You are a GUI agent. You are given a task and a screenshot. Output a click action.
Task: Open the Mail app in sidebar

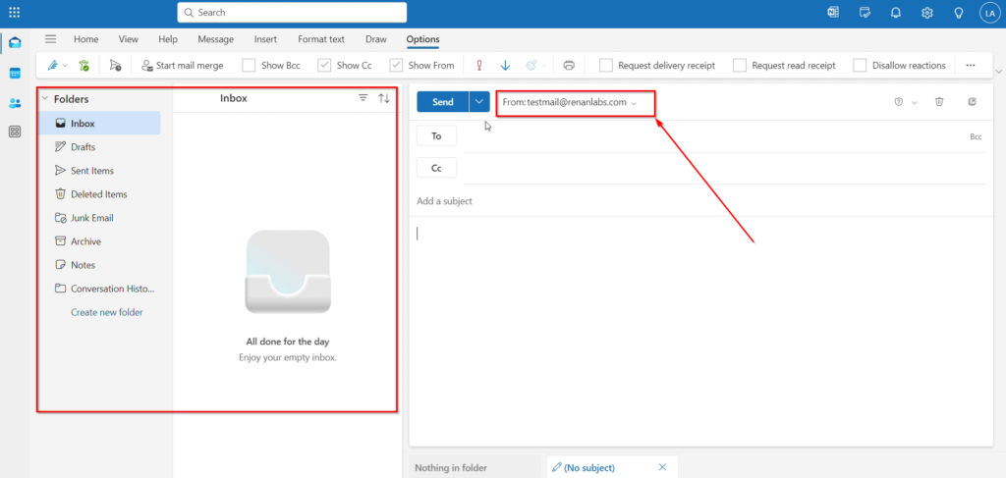[x=15, y=43]
